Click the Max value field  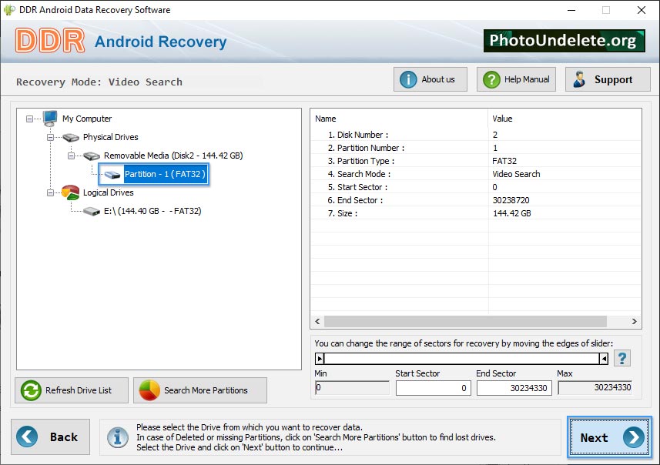(595, 387)
